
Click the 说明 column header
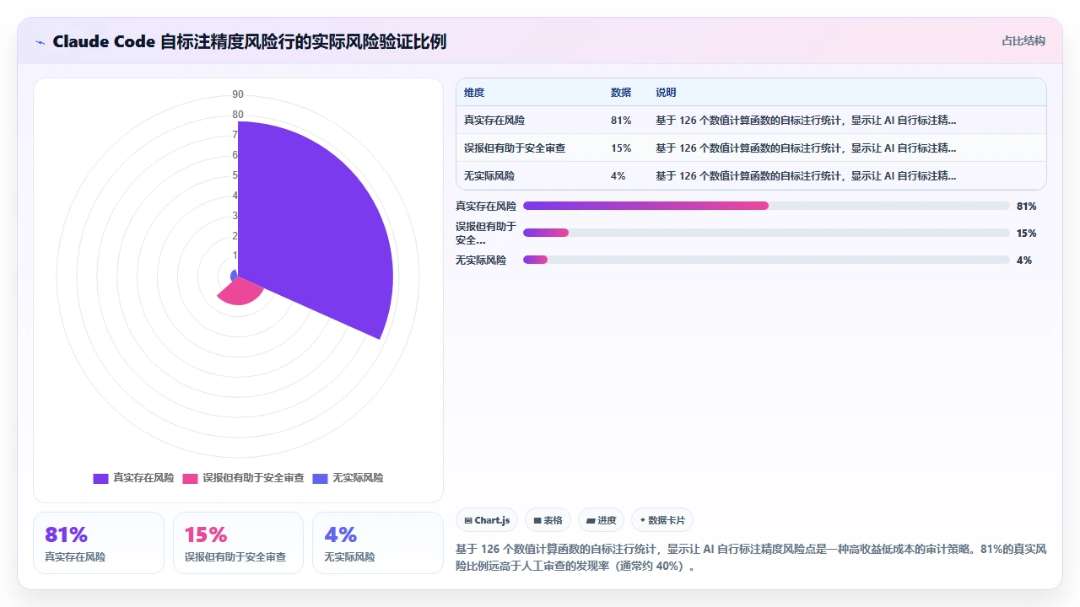[x=666, y=93]
